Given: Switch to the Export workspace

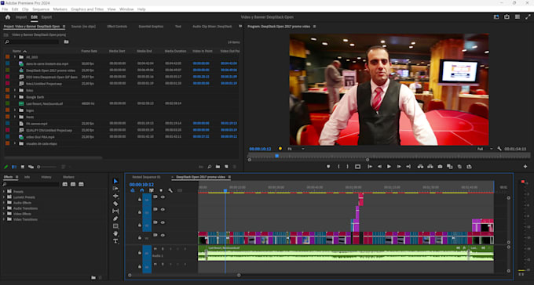Looking at the screenshot, I should [x=46, y=17].
